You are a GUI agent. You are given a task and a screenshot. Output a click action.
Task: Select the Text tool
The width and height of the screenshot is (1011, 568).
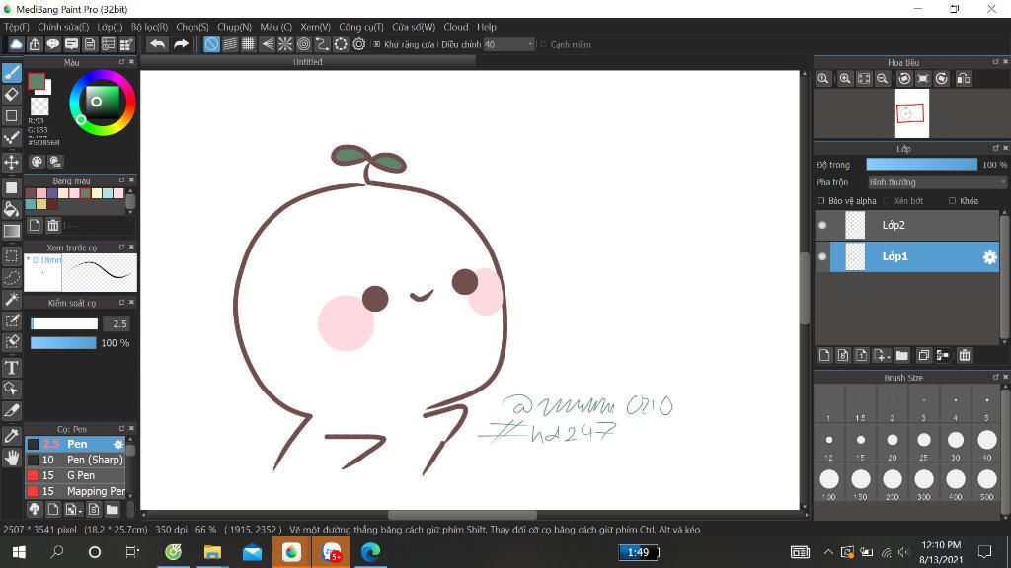pos(12,368)
